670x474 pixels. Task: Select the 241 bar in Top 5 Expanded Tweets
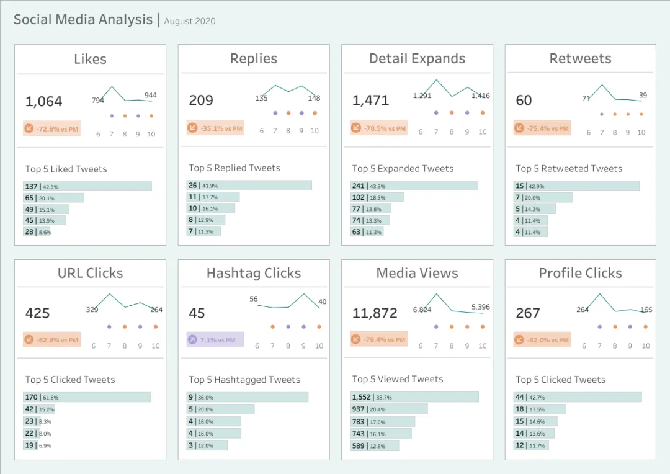click(x=414, y=186)
